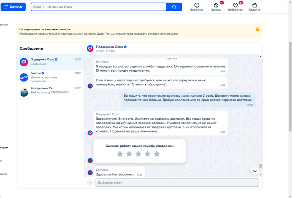Open the Вероника profile icon
This screenshot has height=198, width=292.
point(196,5)
